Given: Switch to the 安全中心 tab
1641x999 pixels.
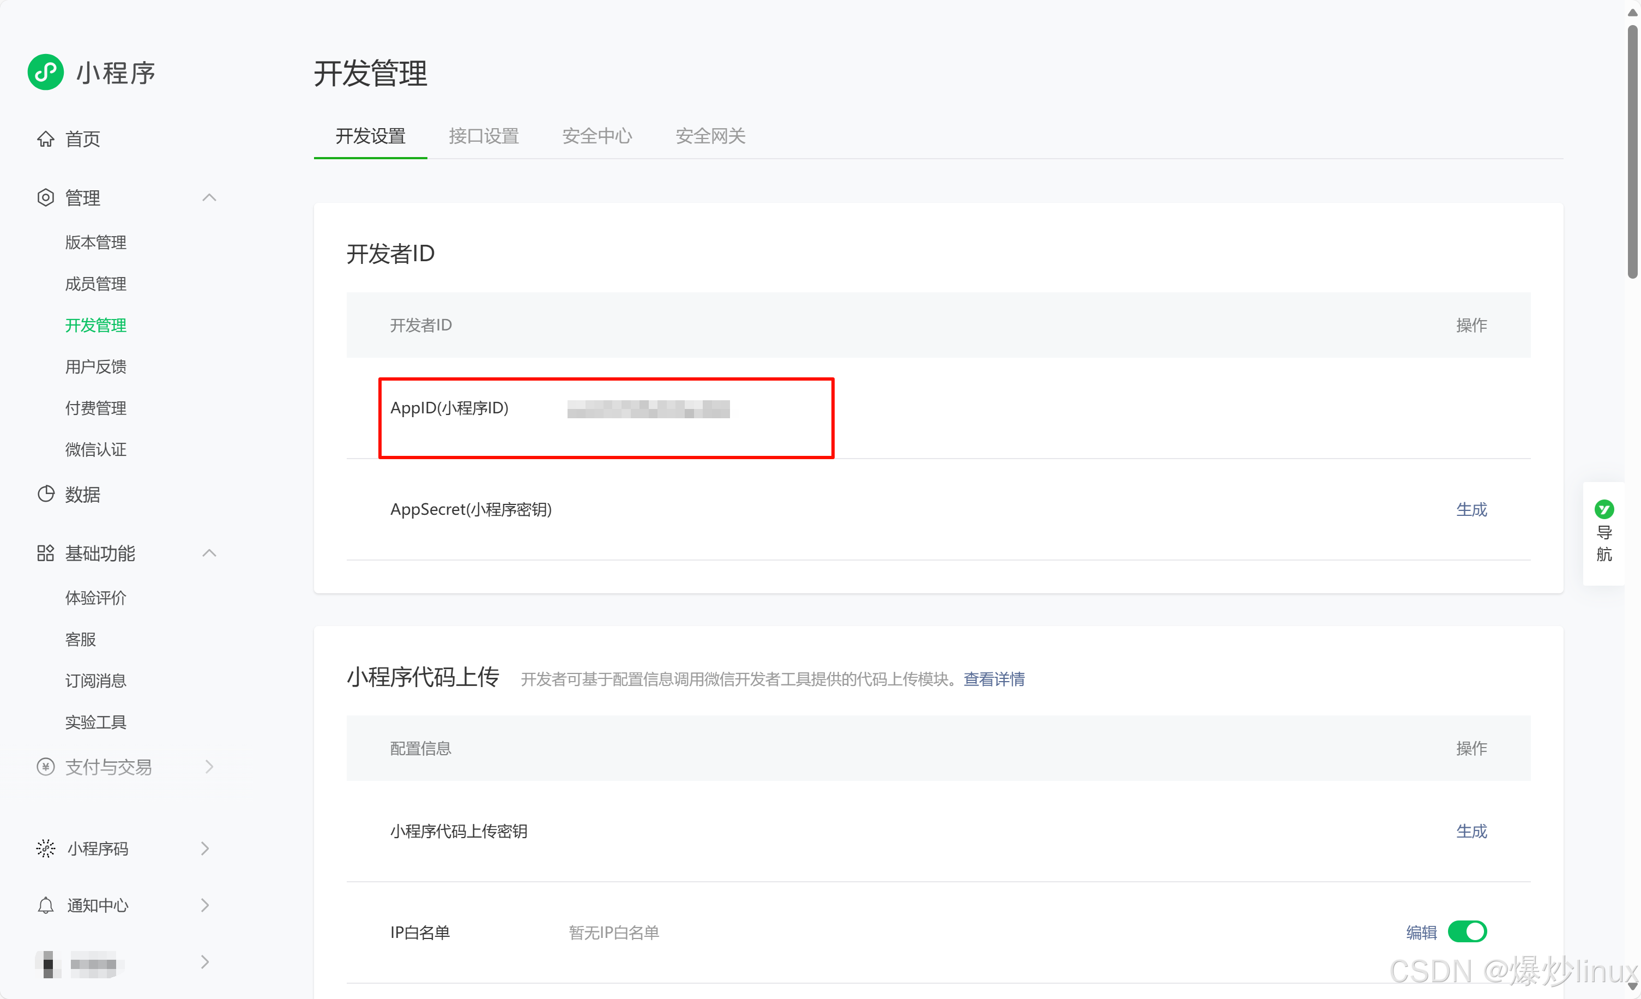Looking at the screenshot, I should [x=597, y=136].
